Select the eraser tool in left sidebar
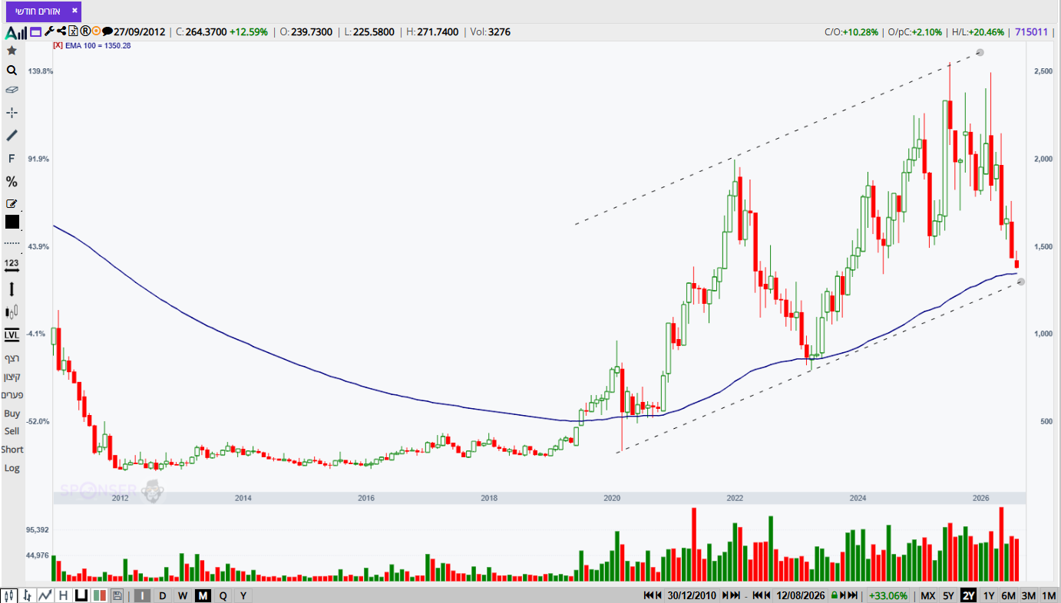This screenshot has width=1061, height=603. (x=12, y=90)
